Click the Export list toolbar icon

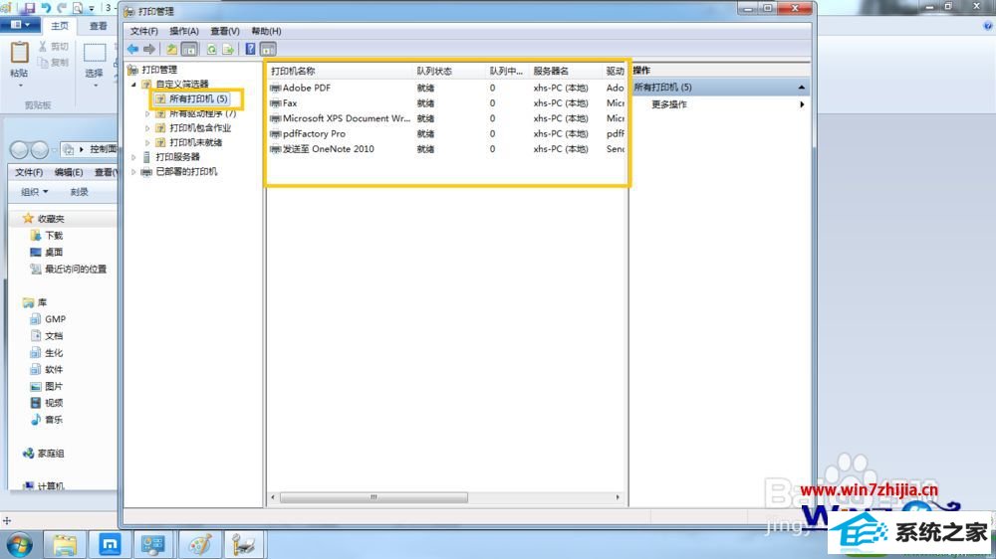[228, 49]
